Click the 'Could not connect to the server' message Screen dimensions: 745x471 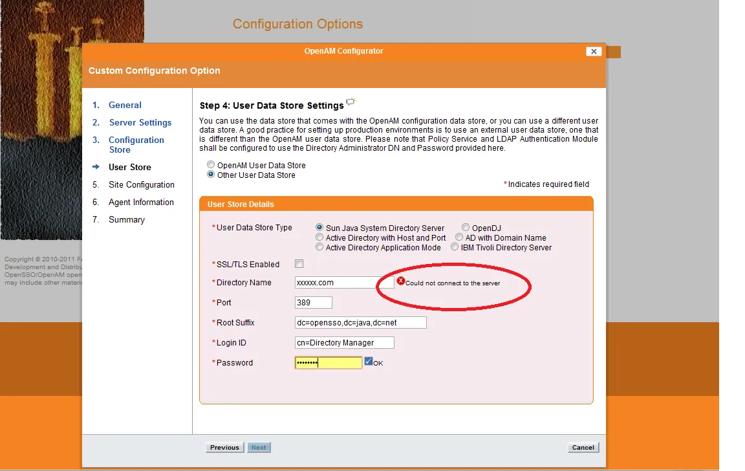pyautogui.click(x=452, y=283)
